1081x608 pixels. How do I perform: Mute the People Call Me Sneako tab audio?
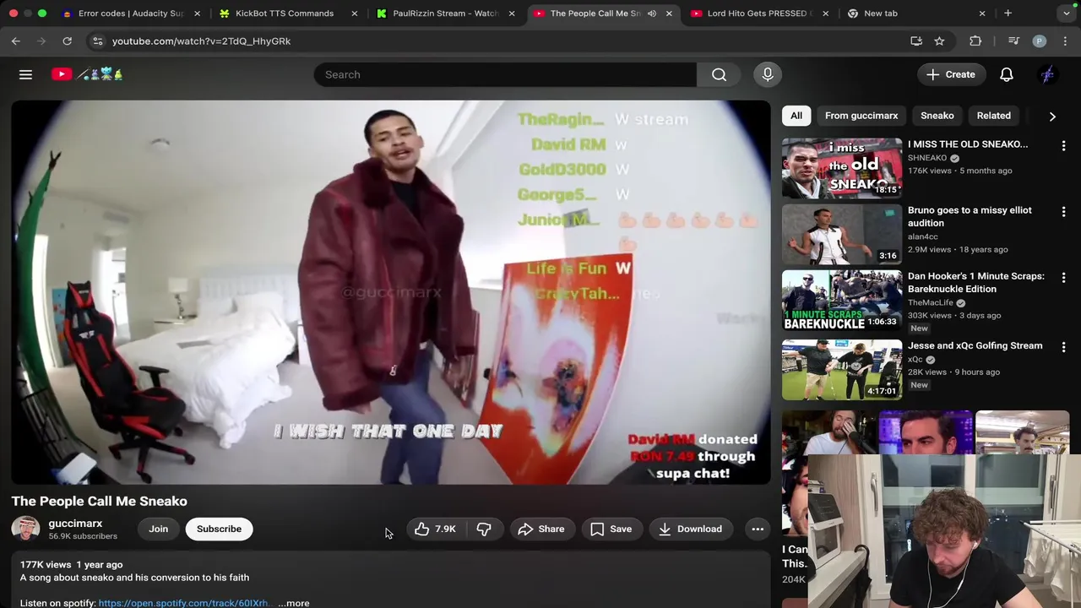652,14
